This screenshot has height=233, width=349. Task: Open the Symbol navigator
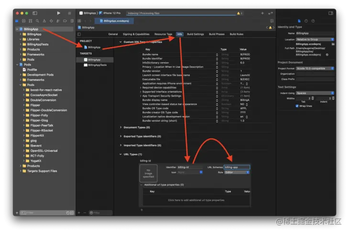[x=31, y=21]
